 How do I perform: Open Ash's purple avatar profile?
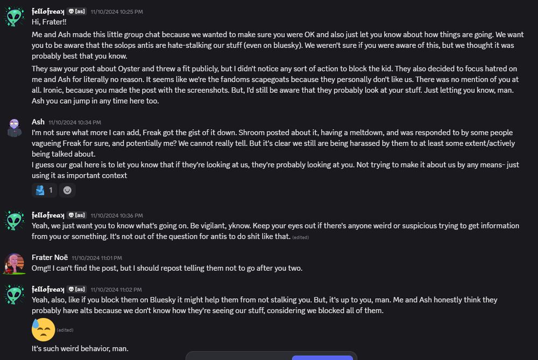coord(14,128)
